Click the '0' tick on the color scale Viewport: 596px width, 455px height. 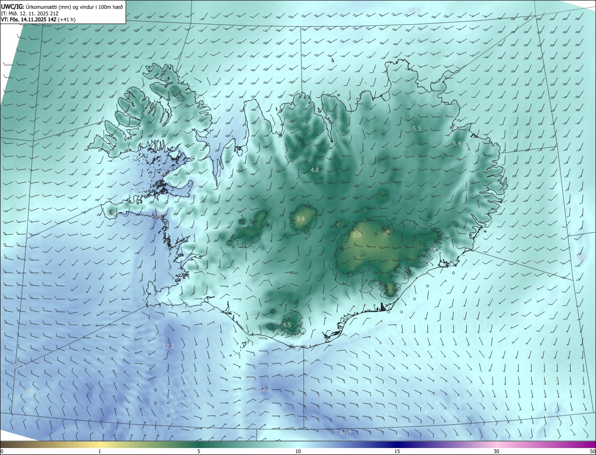pos(1,451)
